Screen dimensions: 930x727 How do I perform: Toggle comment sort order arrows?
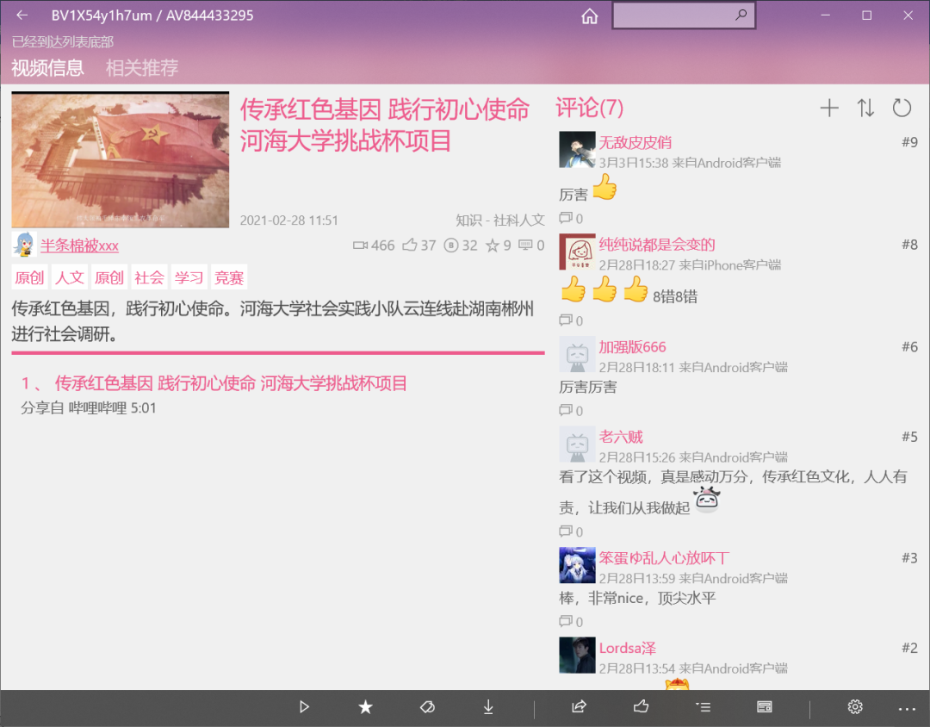(x=865, y=108)
